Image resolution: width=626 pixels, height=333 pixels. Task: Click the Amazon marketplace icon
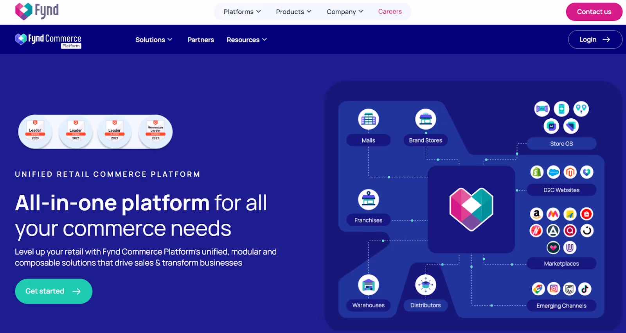click(536, 214)
